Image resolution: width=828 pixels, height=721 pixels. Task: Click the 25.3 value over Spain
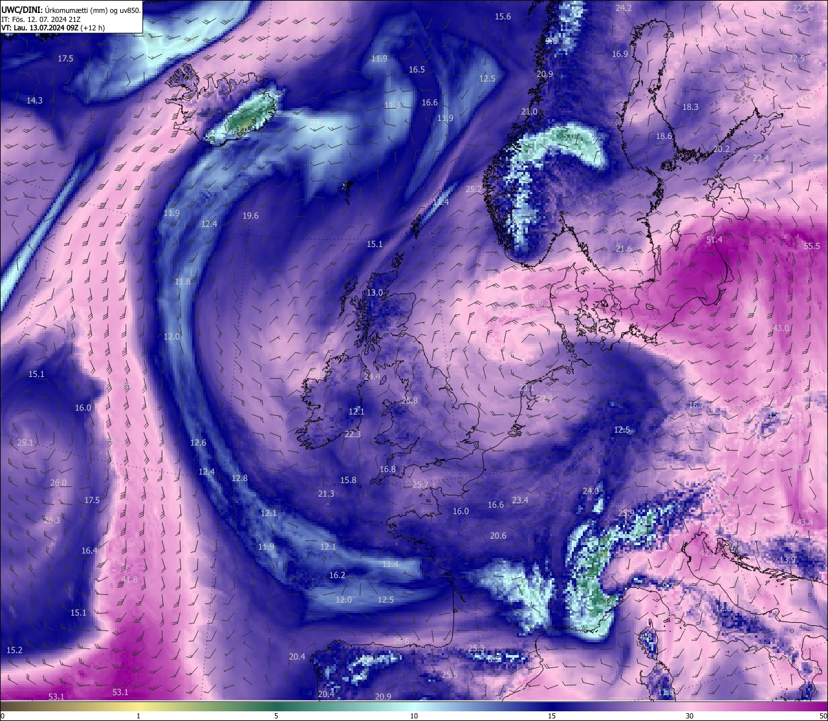(476, 647)
